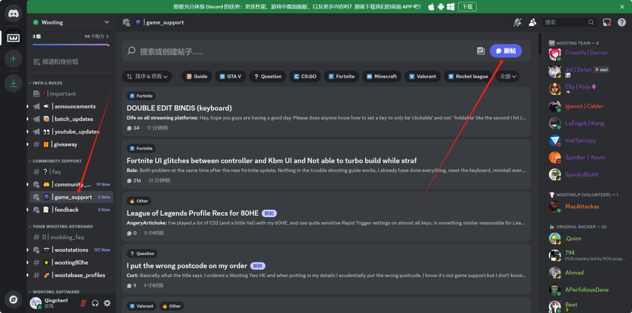Filter posts by Rocket league tag

468,76
